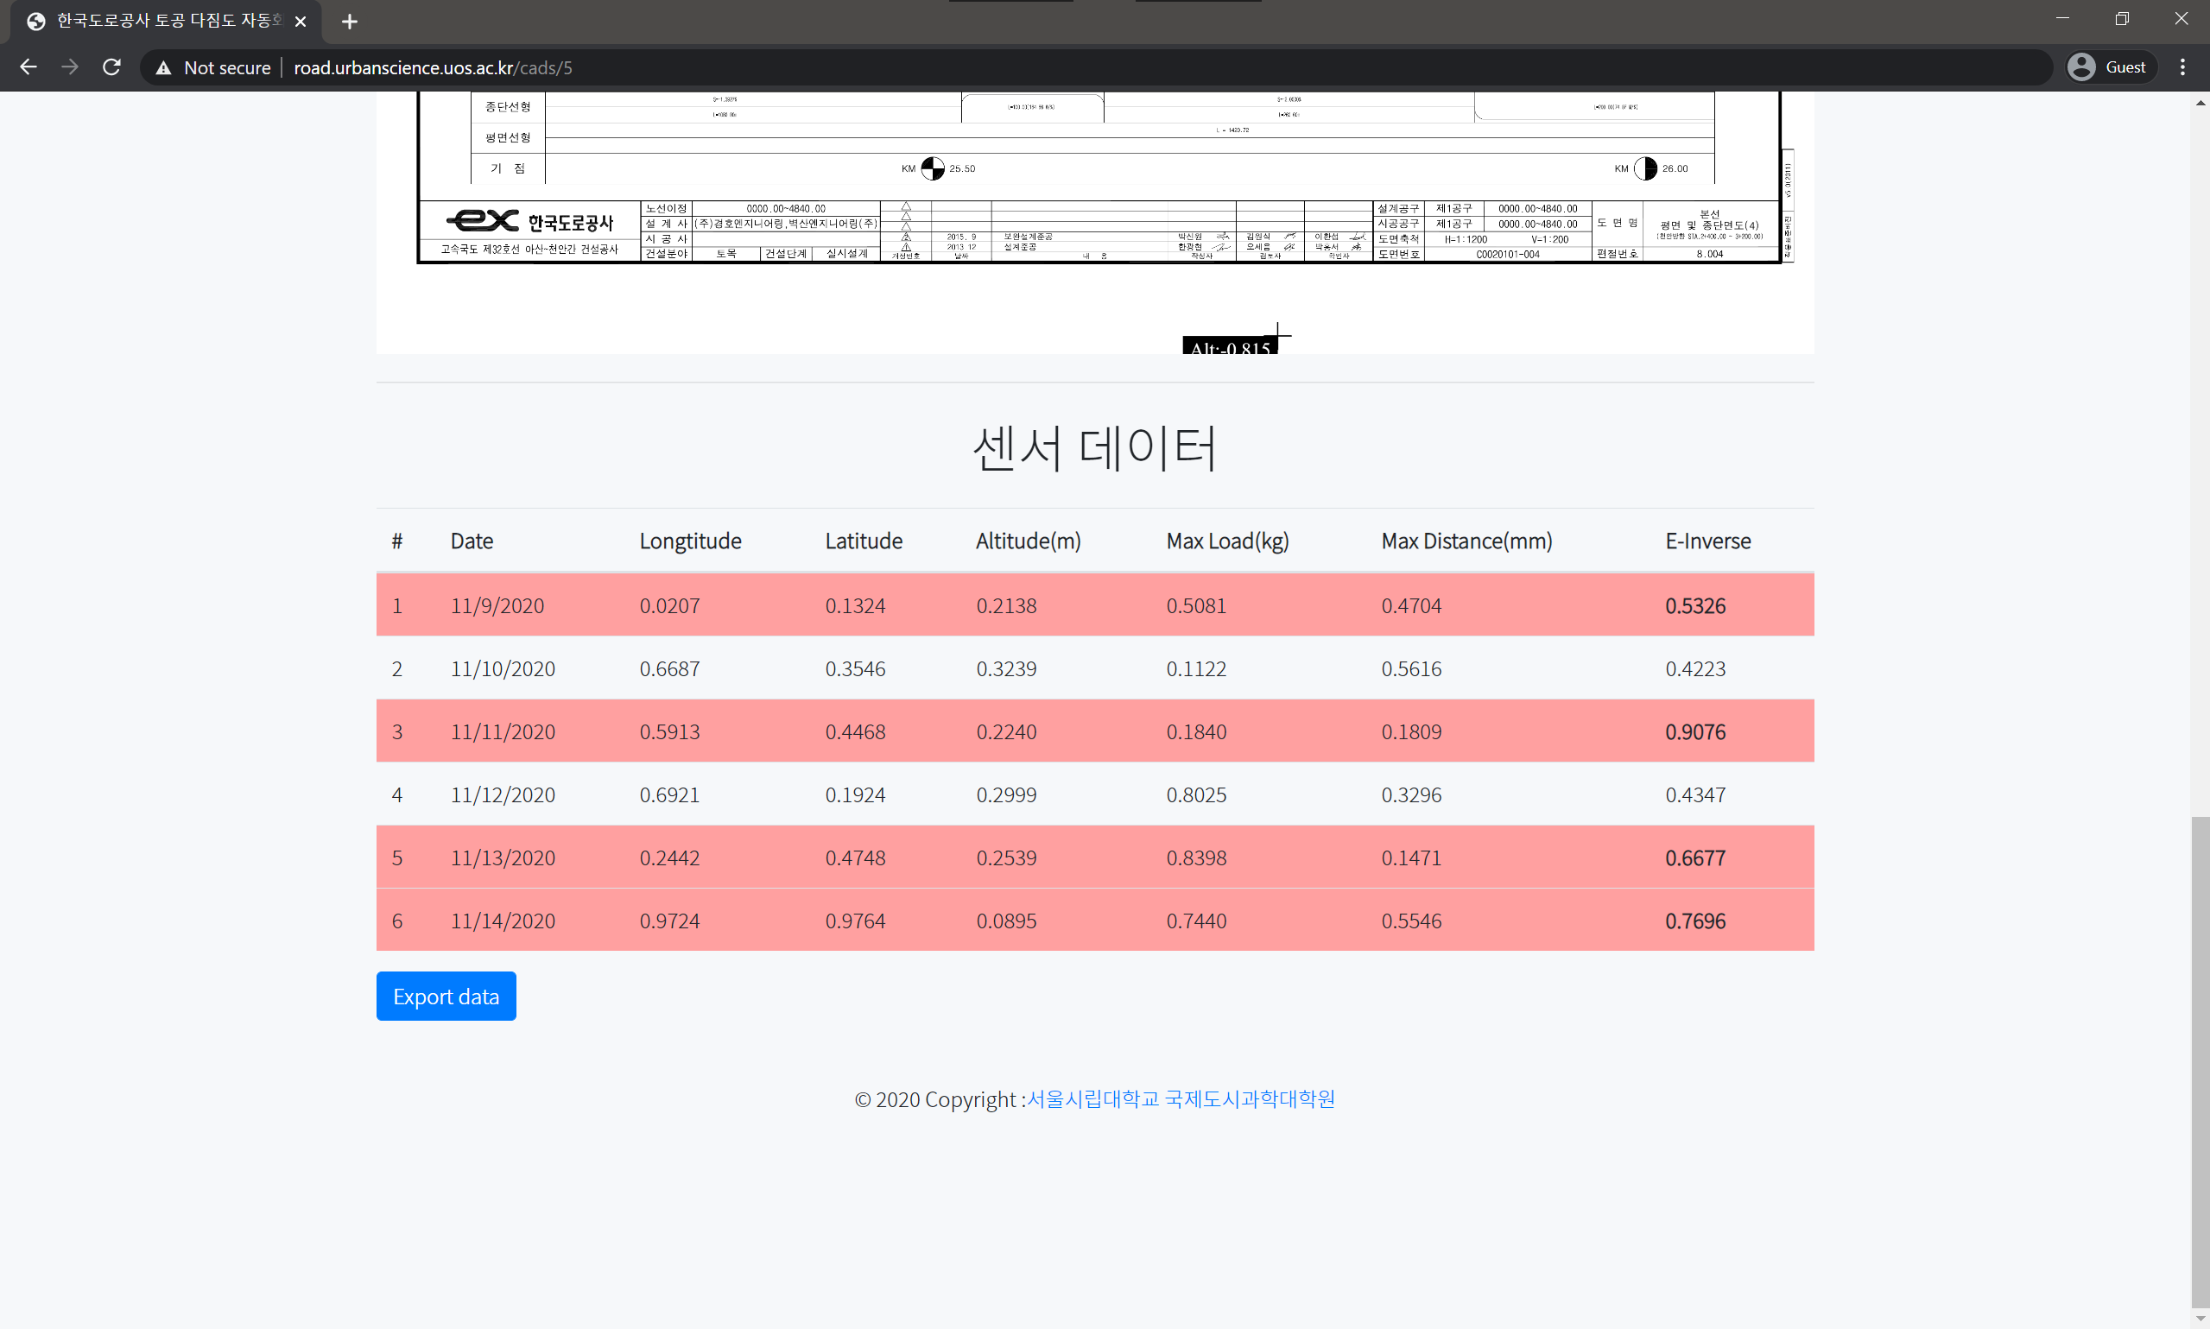
Task: Open the Guest profile menu
Action: [2111, 67]
